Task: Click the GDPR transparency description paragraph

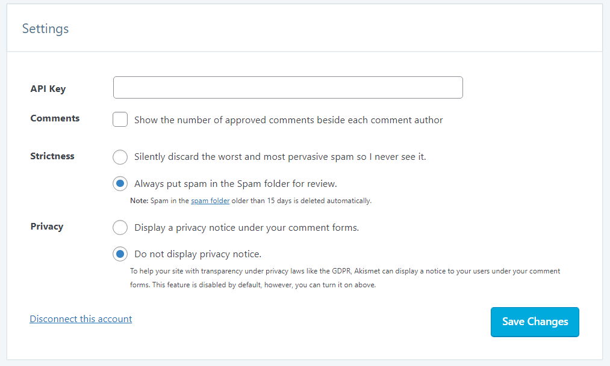Action: [344, 278]
